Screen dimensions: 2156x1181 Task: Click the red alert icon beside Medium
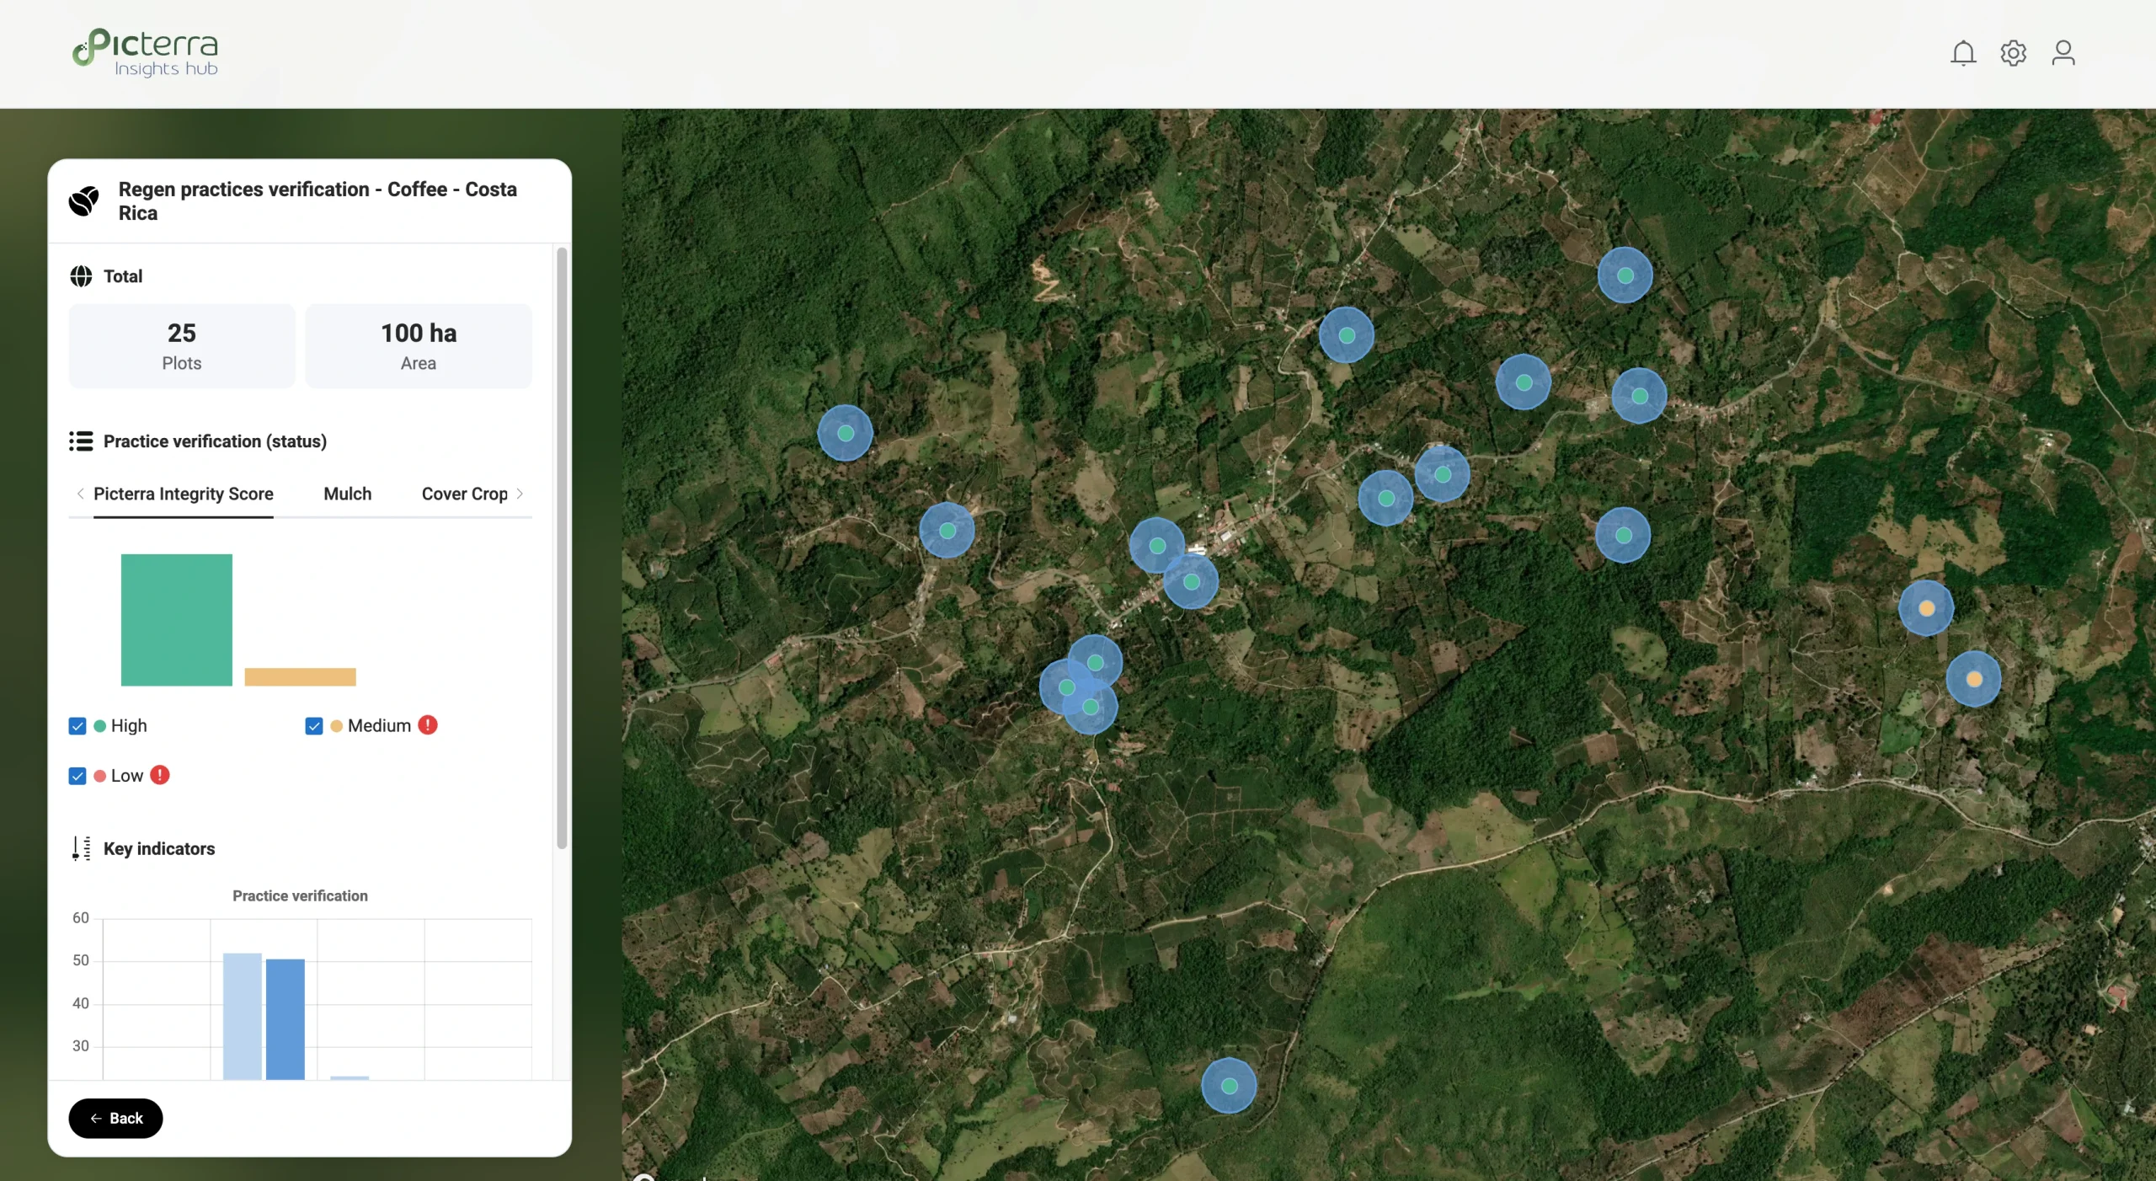pos(428,725)
